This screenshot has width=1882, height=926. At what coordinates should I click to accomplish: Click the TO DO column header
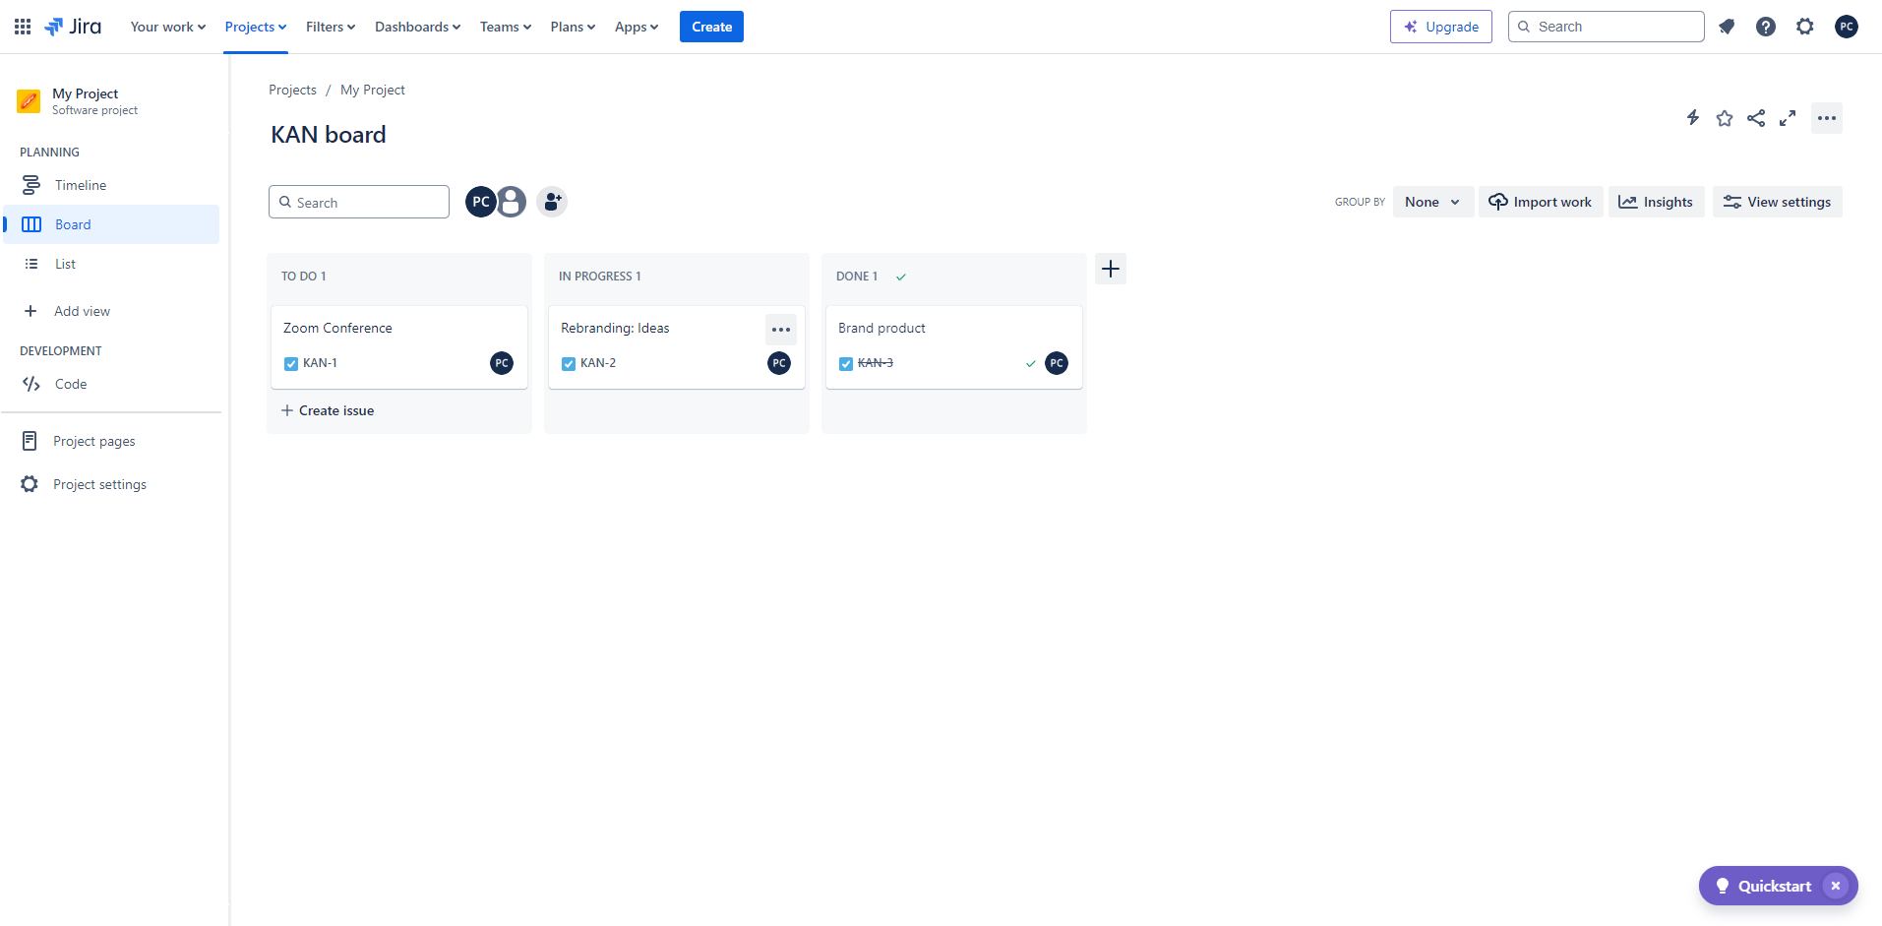point(304,277)
